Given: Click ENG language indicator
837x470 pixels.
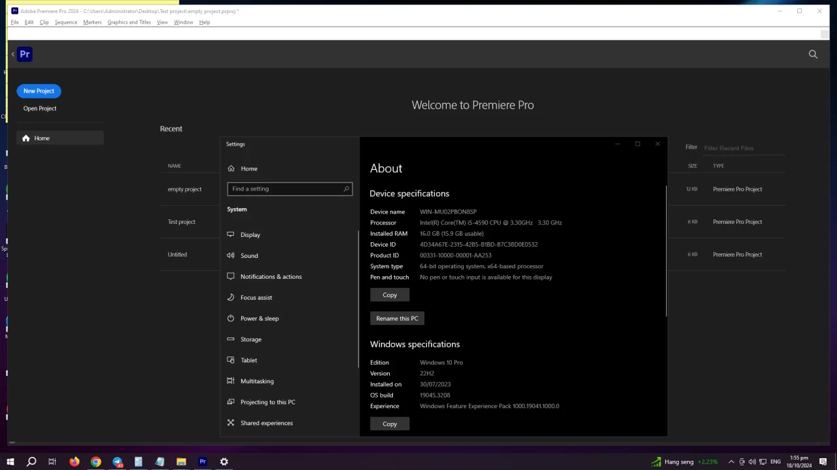Looking at the screenshot, I should click(x=776, y=462).
